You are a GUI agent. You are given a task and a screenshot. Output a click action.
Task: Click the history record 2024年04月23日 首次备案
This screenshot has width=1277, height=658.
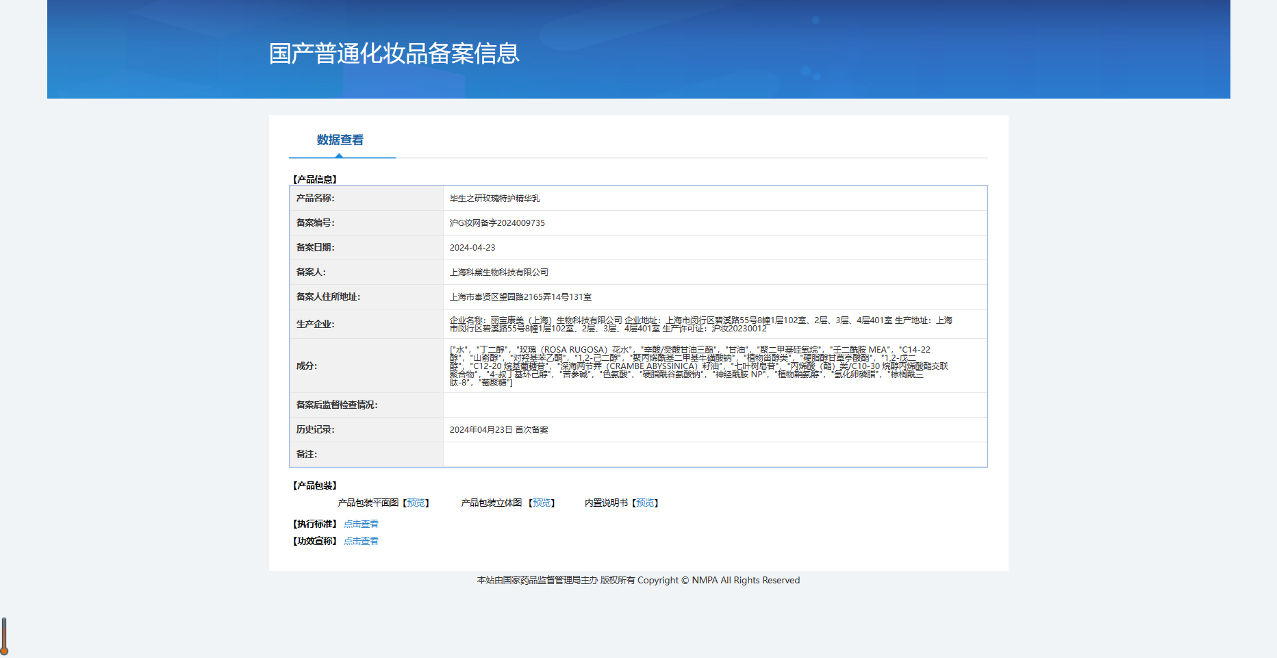(x=498, y=430)
